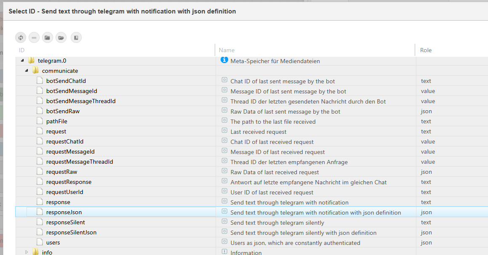Click the Role column header filter
This screenshot has height=255, width=488.
pyautogui.click(x=451, y=50)
